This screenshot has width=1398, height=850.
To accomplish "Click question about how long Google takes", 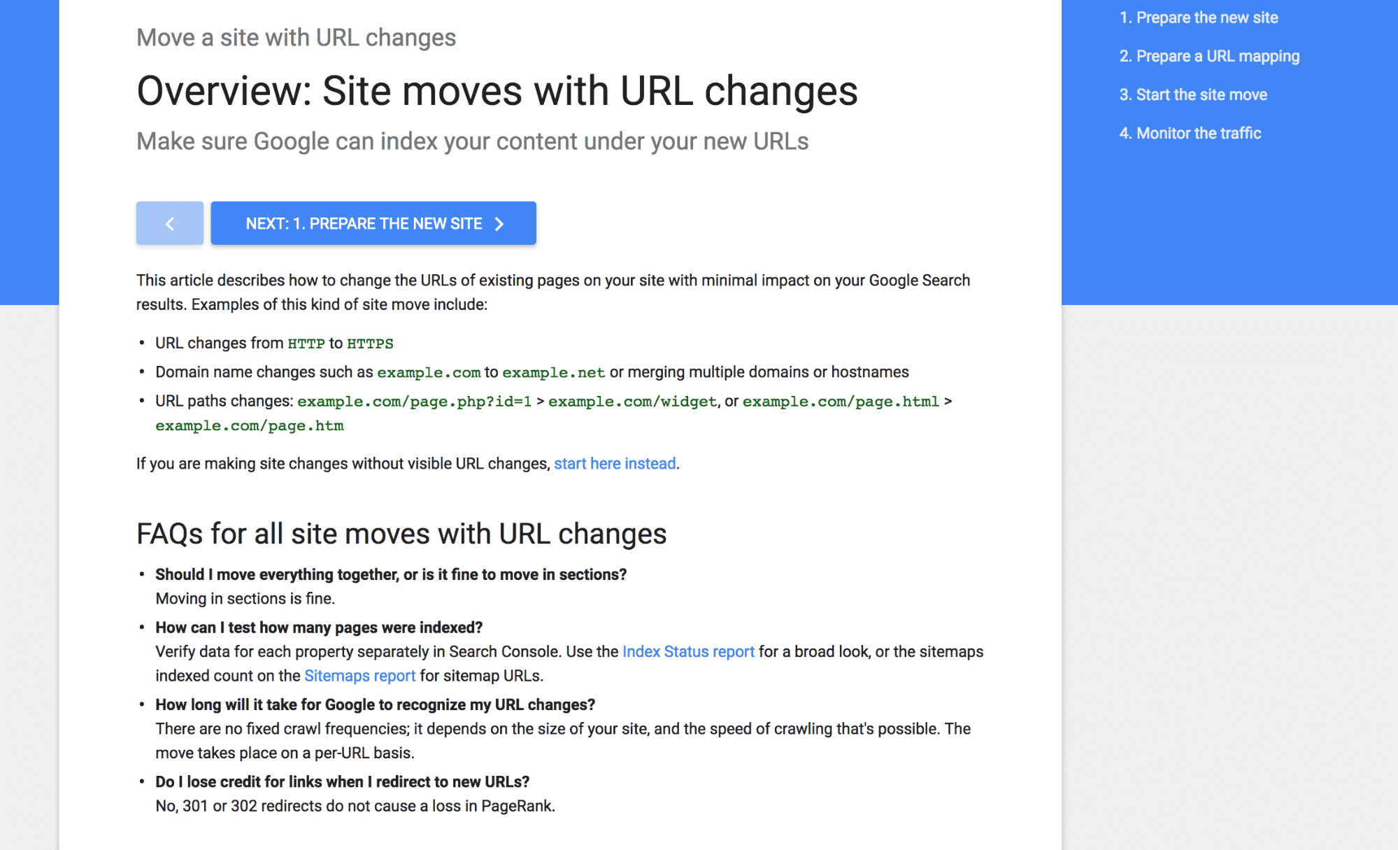I will (x=376, y=704).
